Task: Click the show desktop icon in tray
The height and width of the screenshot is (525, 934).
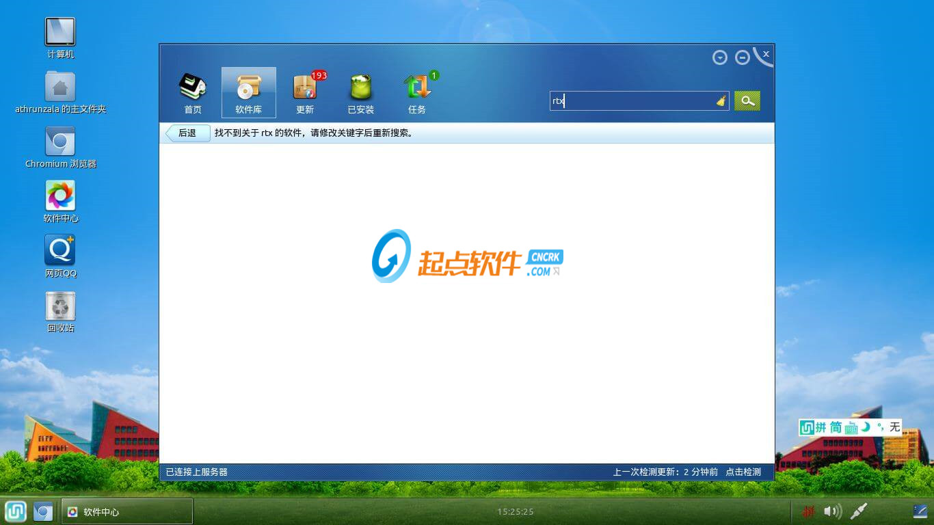Action: (920, 511)
